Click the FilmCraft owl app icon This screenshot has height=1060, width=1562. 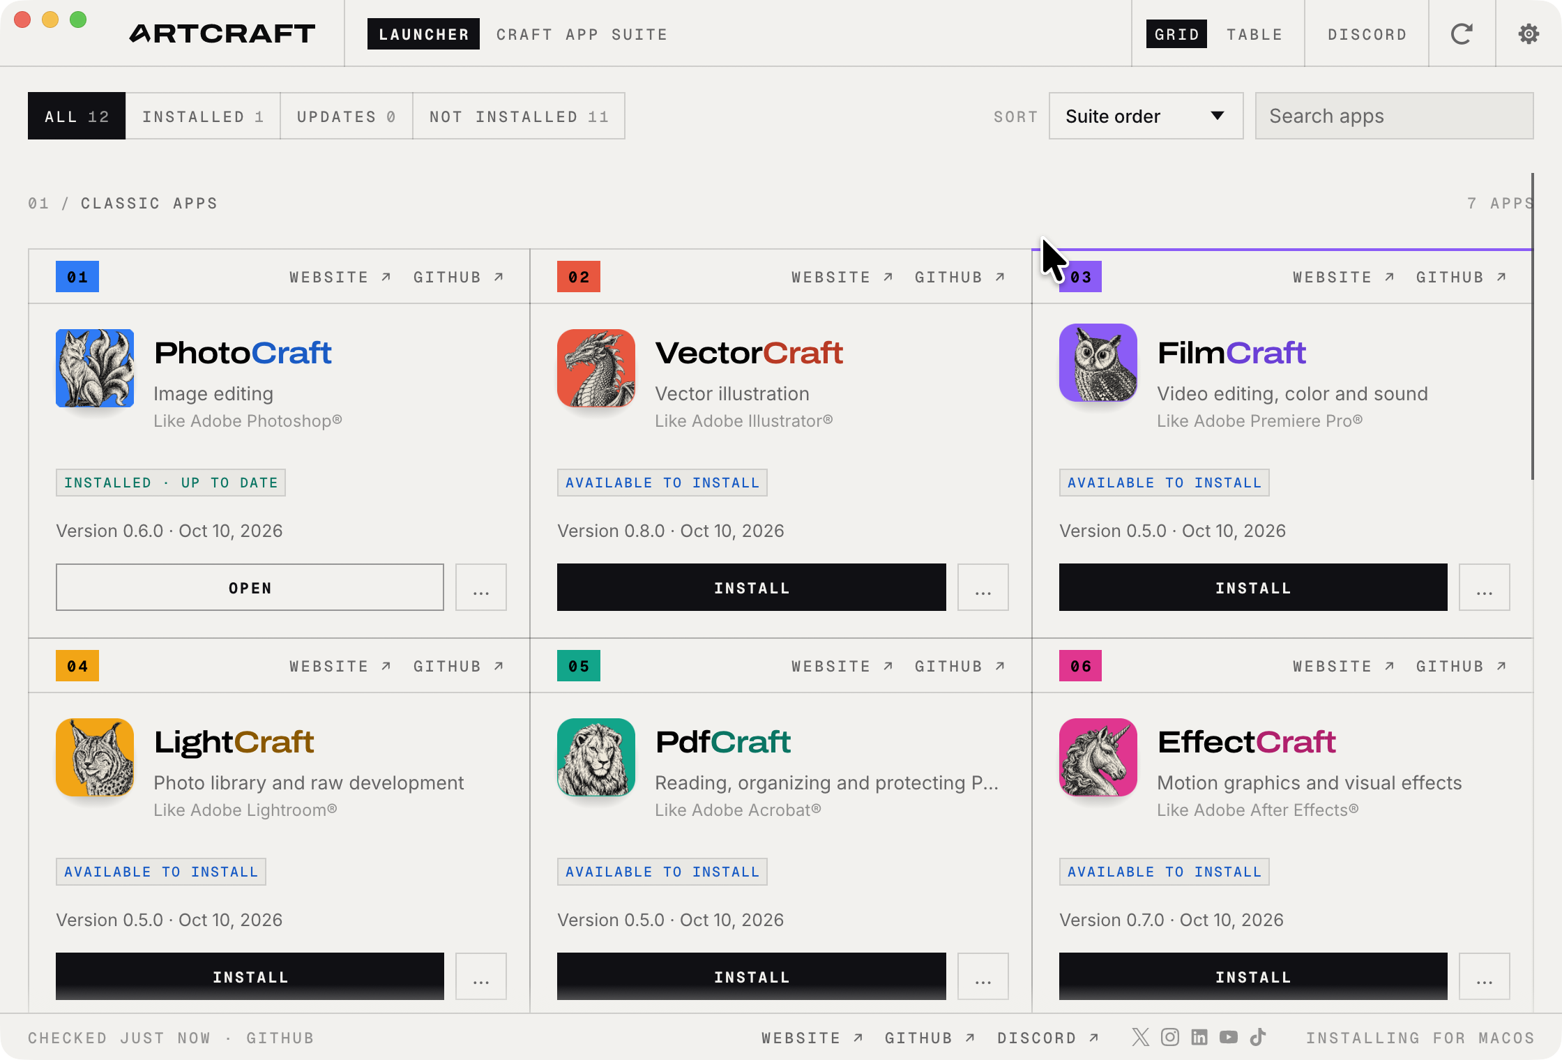[x=1098, y=363]
